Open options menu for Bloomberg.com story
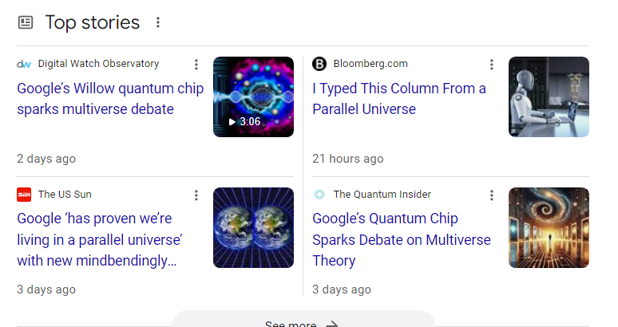Viewport: 618px width, 327px height. coord(492,65)
